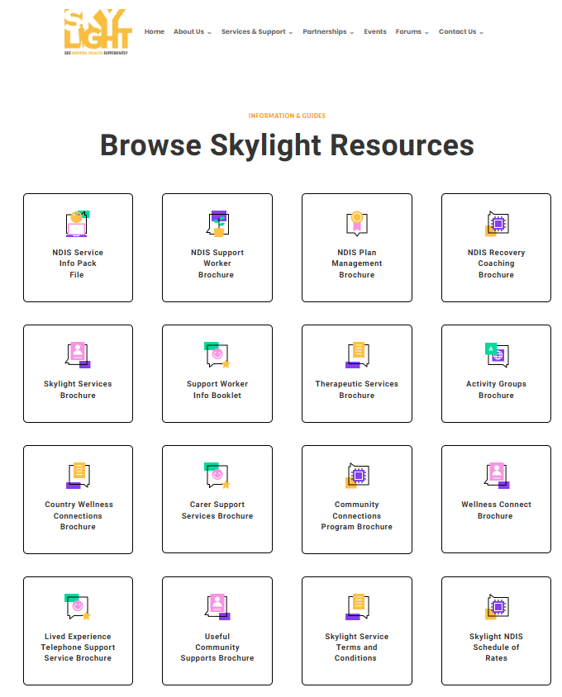
Task: Expand the Forums dropdown chevron
Action: tap(426, 32)
